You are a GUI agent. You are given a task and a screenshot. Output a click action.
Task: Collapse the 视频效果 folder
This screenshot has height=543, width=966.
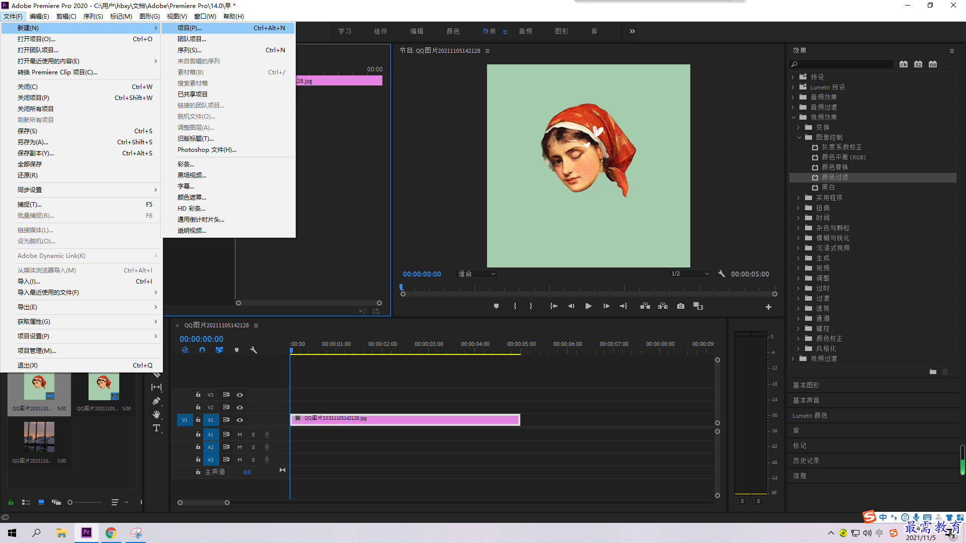click(793, 117)
